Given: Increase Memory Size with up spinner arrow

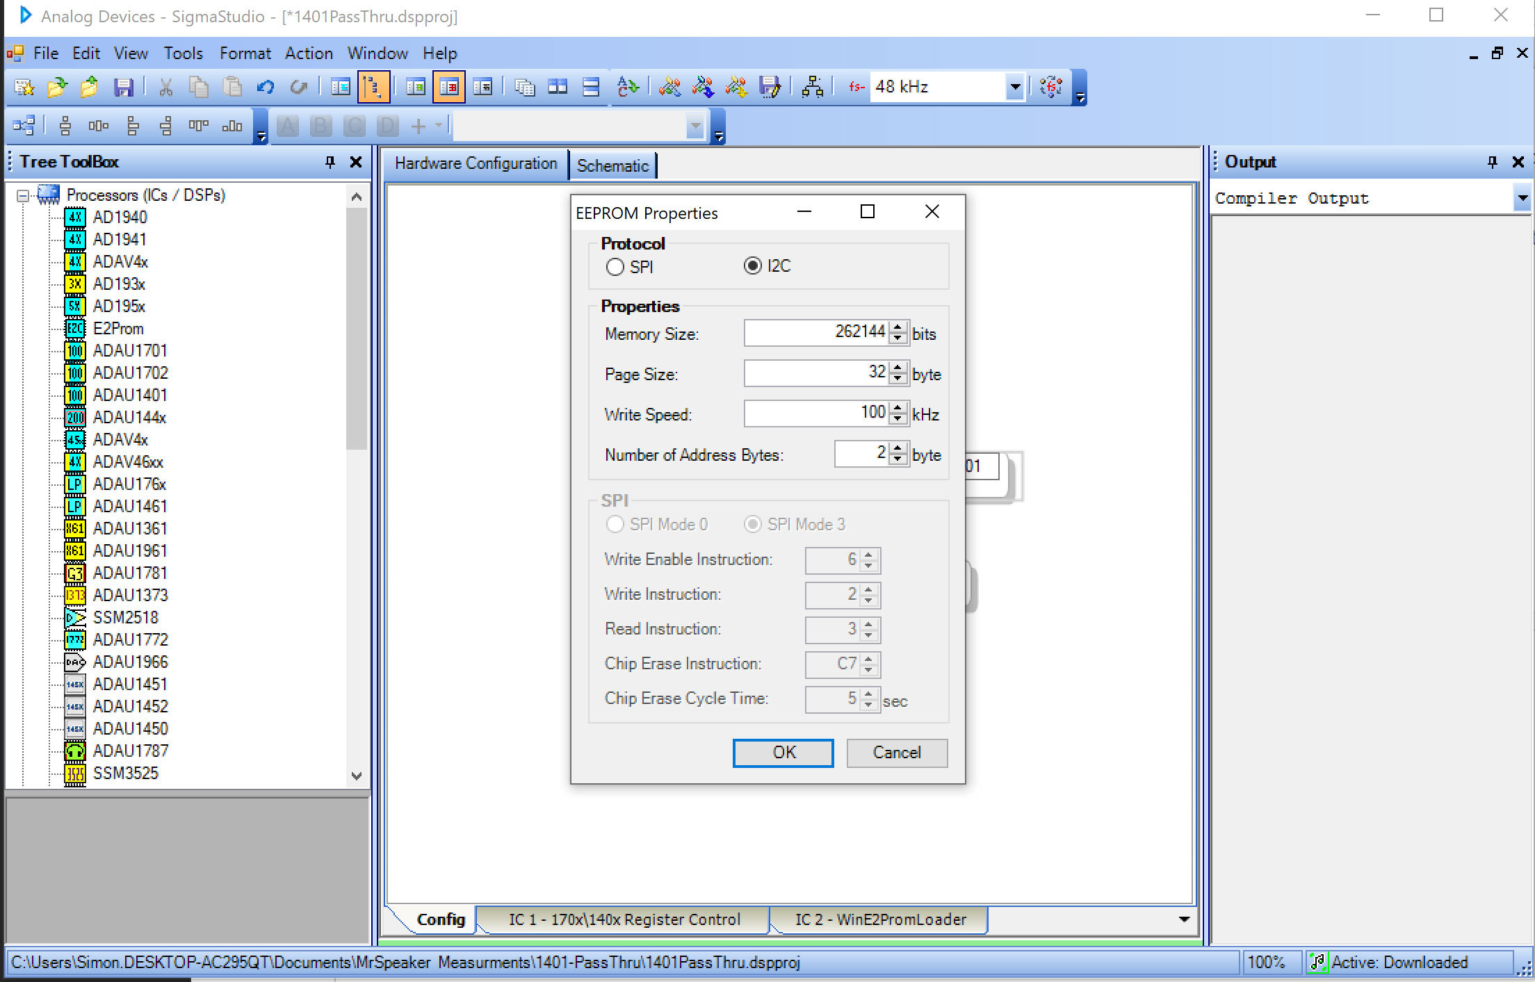Looking at the screenshot, I should tap(898, 327).
